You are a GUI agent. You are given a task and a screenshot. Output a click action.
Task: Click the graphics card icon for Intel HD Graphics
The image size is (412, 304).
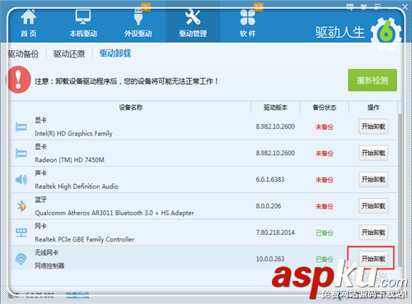tap(21, 127)
